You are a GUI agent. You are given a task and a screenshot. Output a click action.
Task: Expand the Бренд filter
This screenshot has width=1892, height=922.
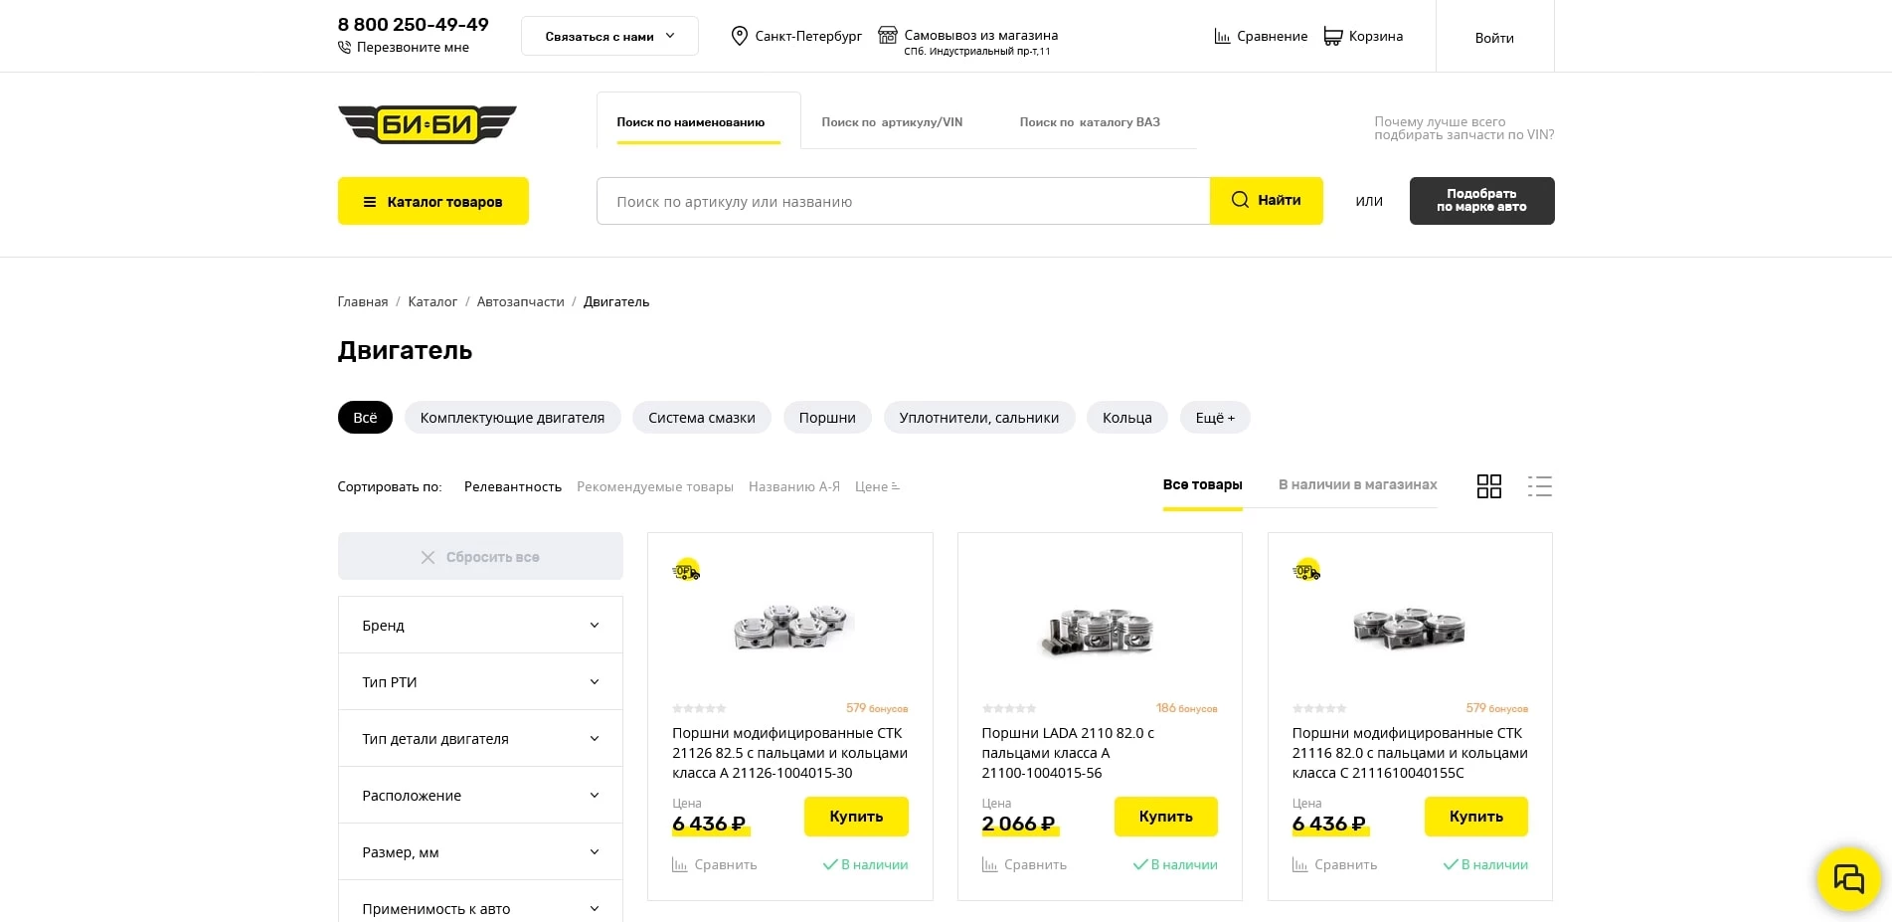click(x=480, y=626)
